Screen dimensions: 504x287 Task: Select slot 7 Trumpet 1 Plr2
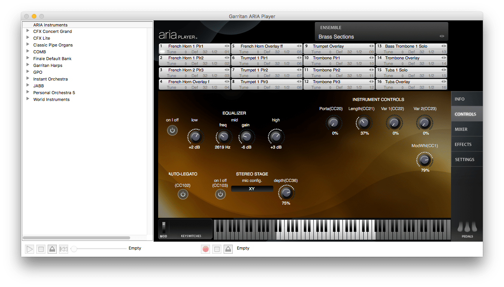point(267,73)
